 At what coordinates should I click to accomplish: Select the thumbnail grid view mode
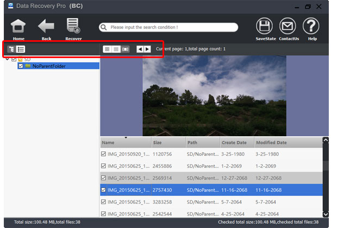(x=107, y=49)
